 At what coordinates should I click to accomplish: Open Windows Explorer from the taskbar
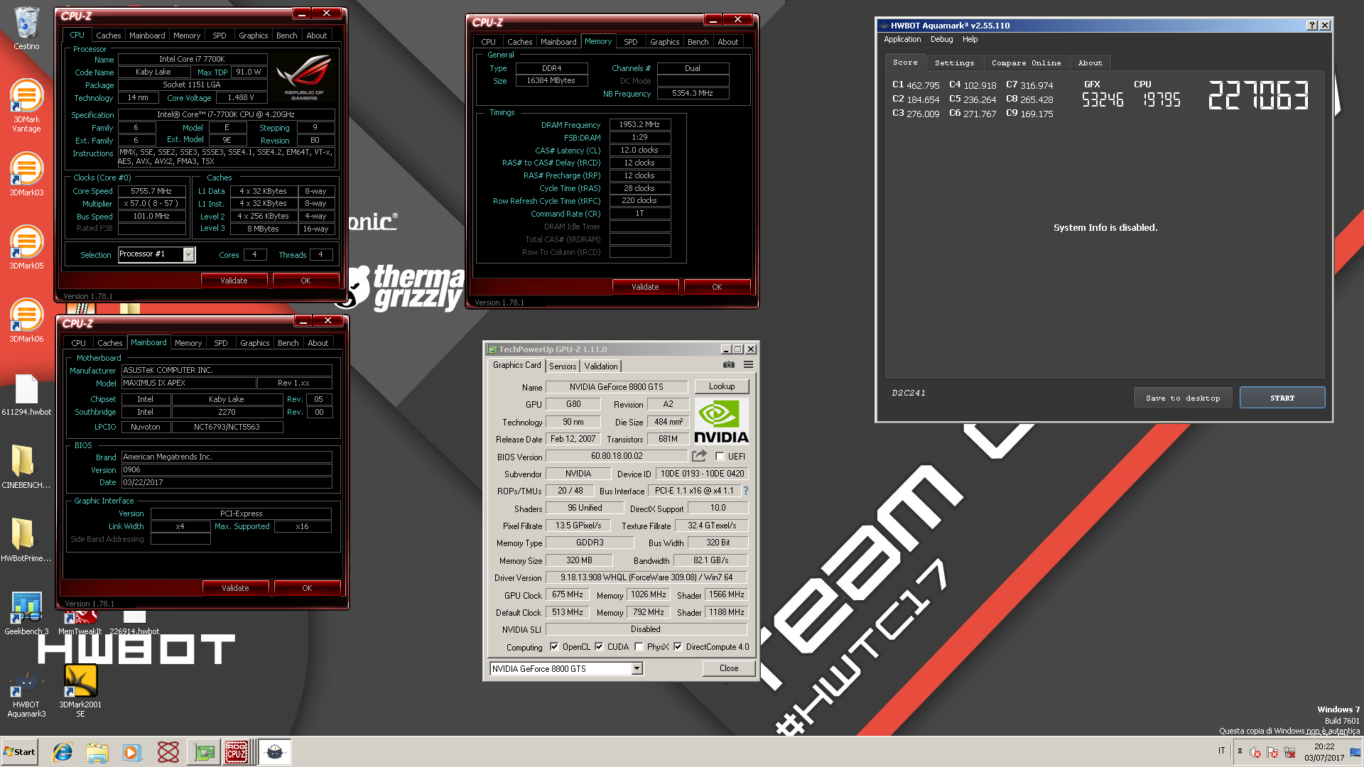(97, 752)
